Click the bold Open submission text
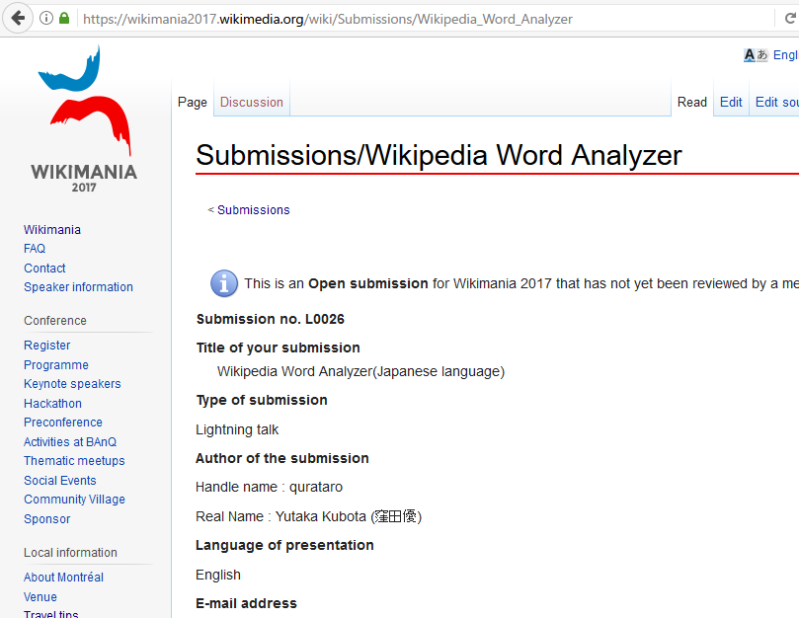 coord(368,283)
